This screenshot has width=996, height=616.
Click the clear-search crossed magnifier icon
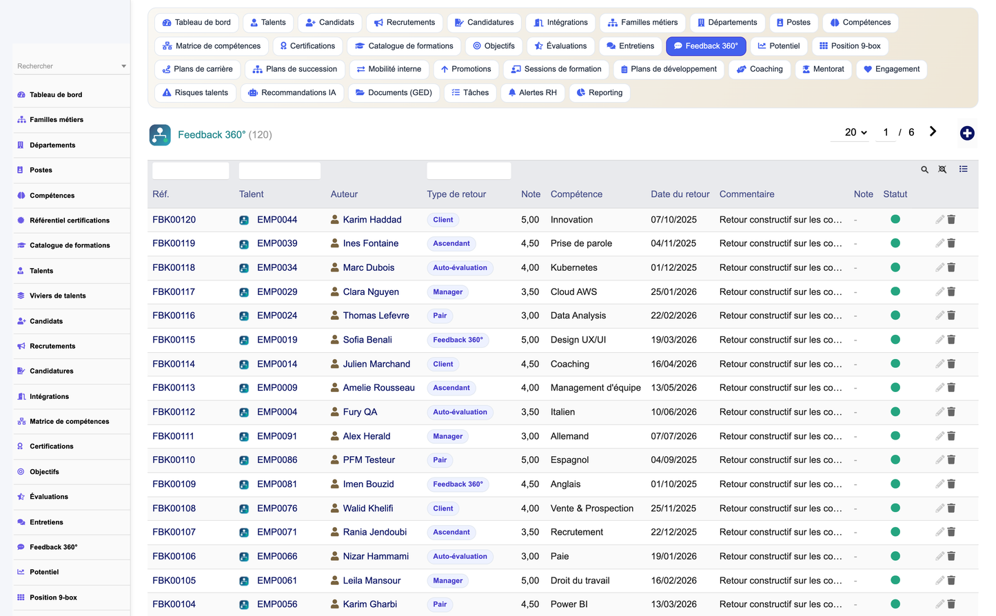pyautogui.click(x=942, y=170)
